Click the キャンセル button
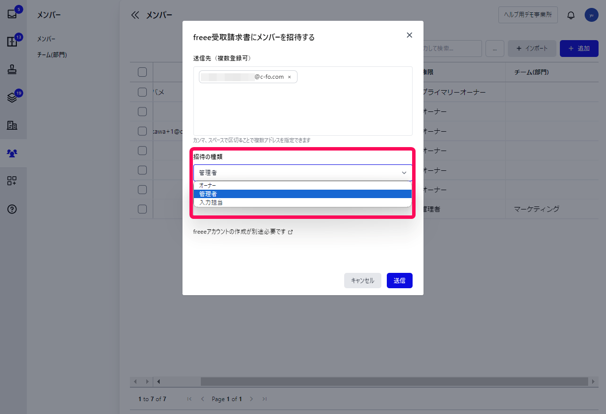Image resolution: width=606 pixels, height=414 pixels. tap(363, 280)
